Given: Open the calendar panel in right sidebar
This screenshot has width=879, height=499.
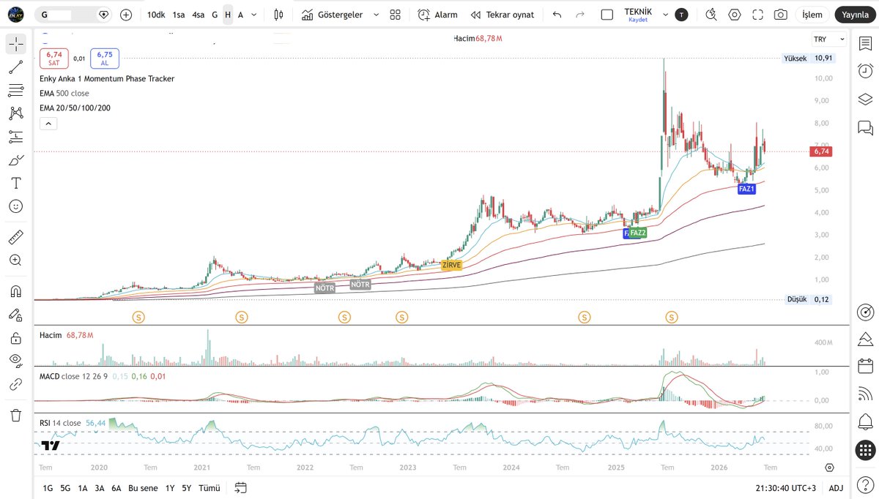Looking at the screenshot, I should pos(865,366).
